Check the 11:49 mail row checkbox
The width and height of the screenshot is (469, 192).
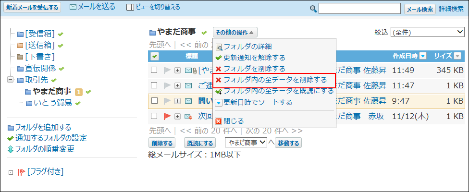(154, 70)
